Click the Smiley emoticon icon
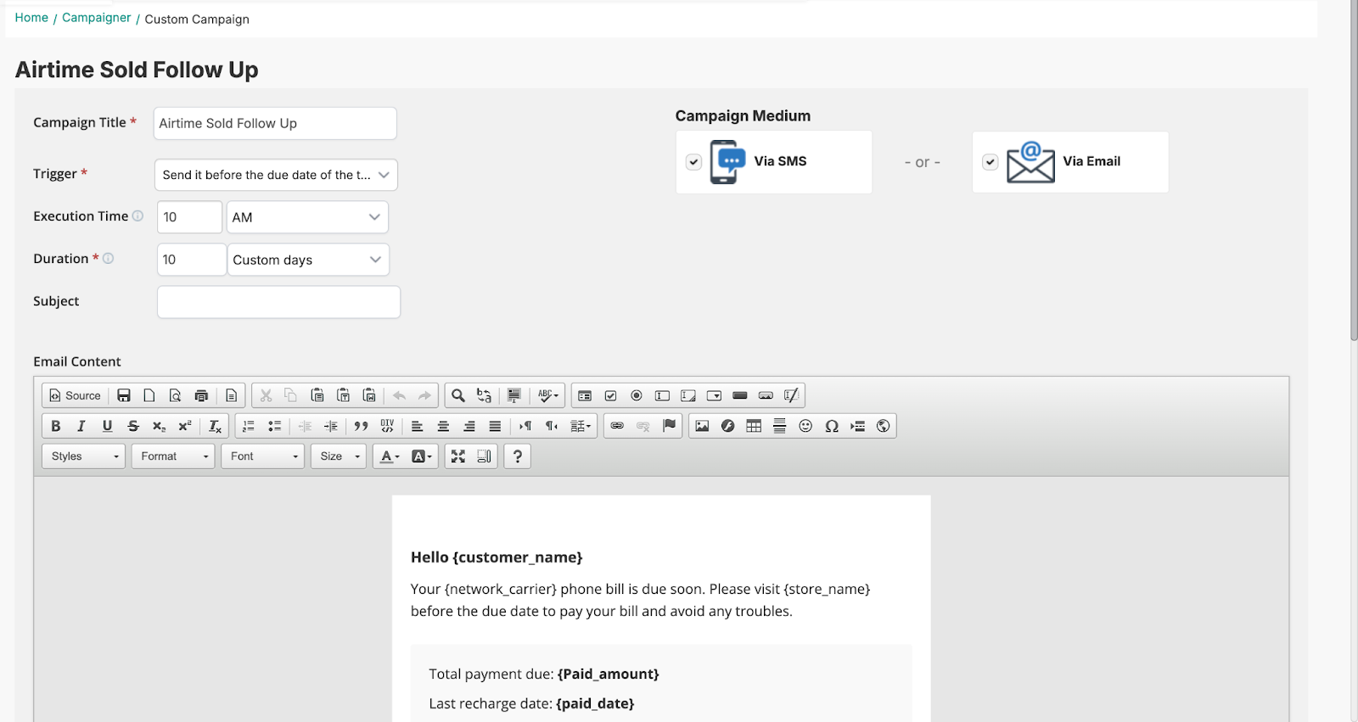The height and width of the screenshot is (722, 1358). tap(805, 426)
